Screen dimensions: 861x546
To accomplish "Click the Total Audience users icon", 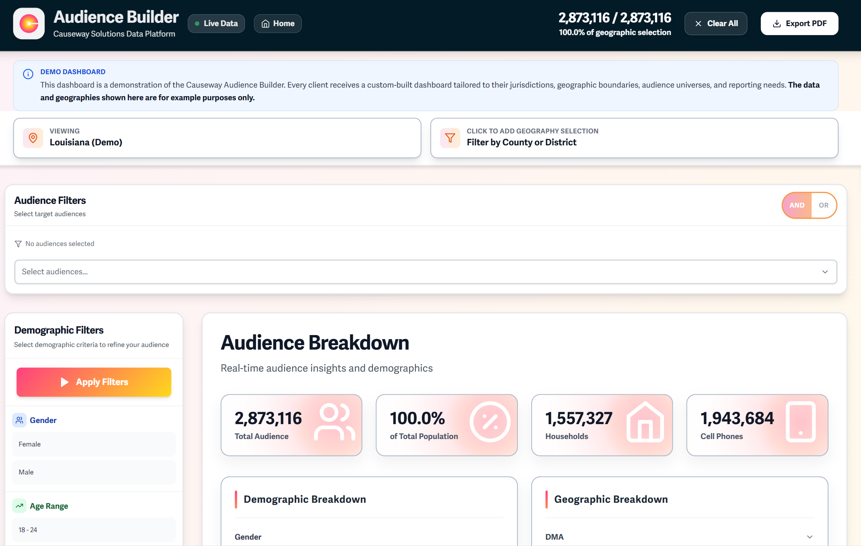I will pos(334,422).
